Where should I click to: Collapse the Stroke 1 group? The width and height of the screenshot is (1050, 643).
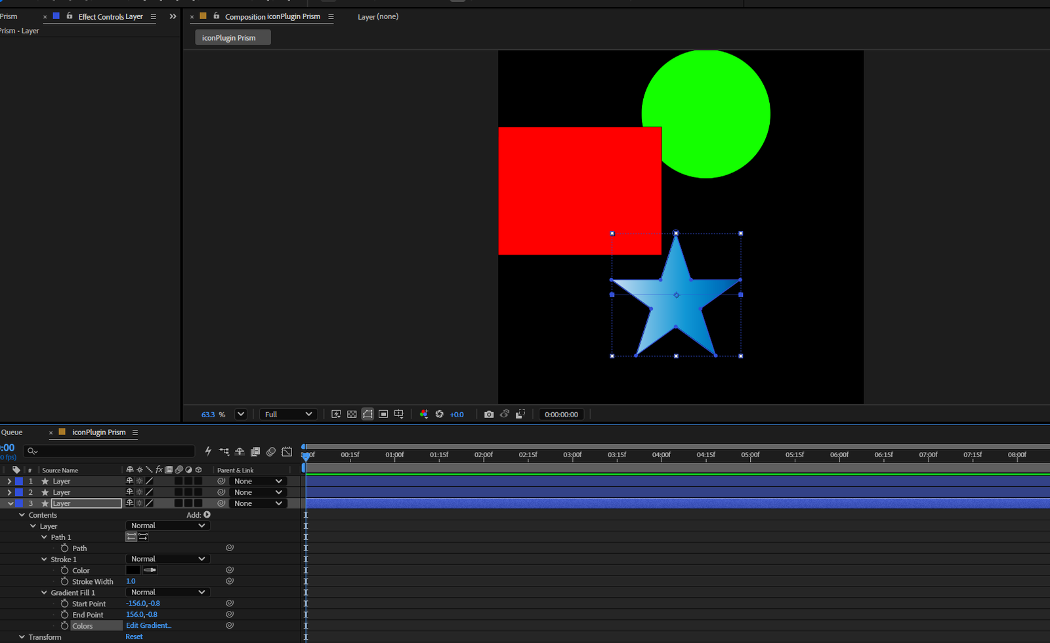click(x=44, y=560)
